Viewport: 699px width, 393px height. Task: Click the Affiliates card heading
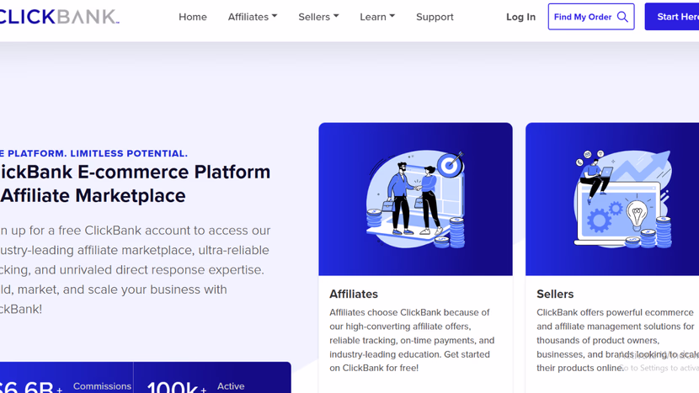point(354,294)
